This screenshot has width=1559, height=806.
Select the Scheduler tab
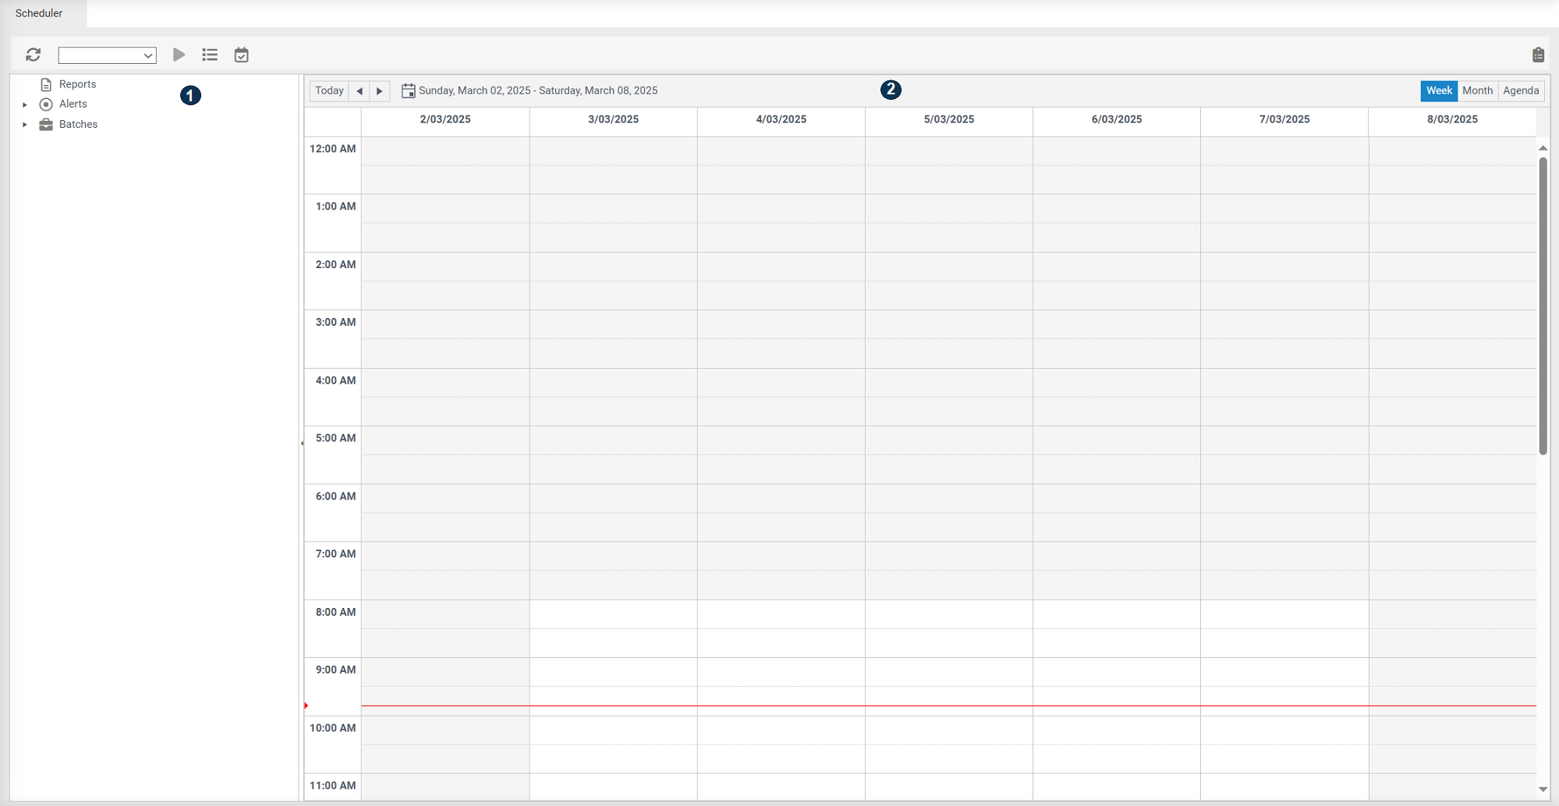[x=39, y=12]
